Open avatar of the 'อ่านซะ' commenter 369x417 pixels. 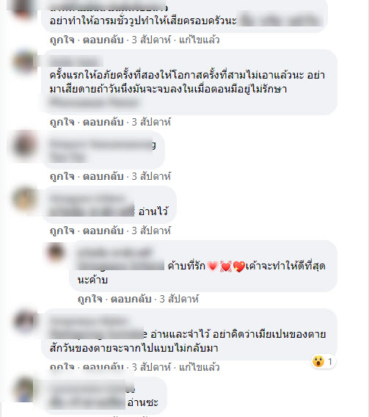pos(24,389)
